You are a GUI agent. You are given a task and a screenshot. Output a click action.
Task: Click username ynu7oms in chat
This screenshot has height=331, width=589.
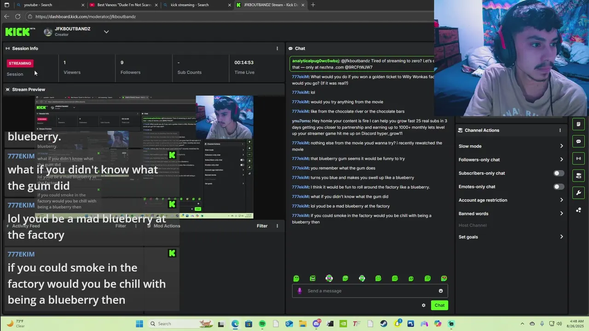pos(301,121)
